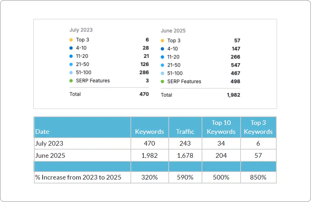Click the Top 3 Keywords column header

tap(258, 127)
